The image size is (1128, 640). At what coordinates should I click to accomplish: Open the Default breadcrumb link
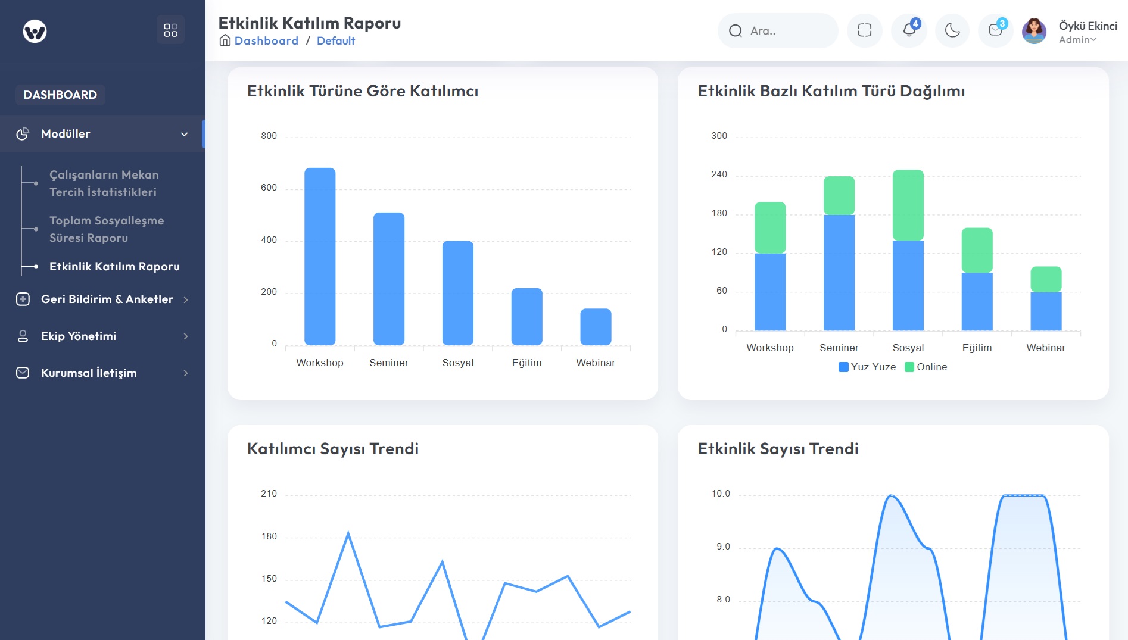tap(336, 40)
